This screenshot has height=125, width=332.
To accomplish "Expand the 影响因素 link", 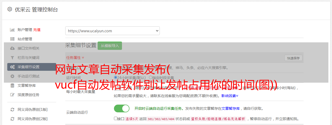I will point(230,96).
